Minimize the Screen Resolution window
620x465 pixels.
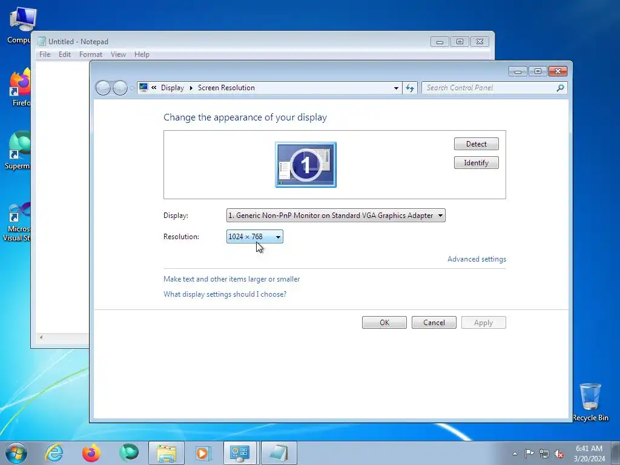click(518, 71)
